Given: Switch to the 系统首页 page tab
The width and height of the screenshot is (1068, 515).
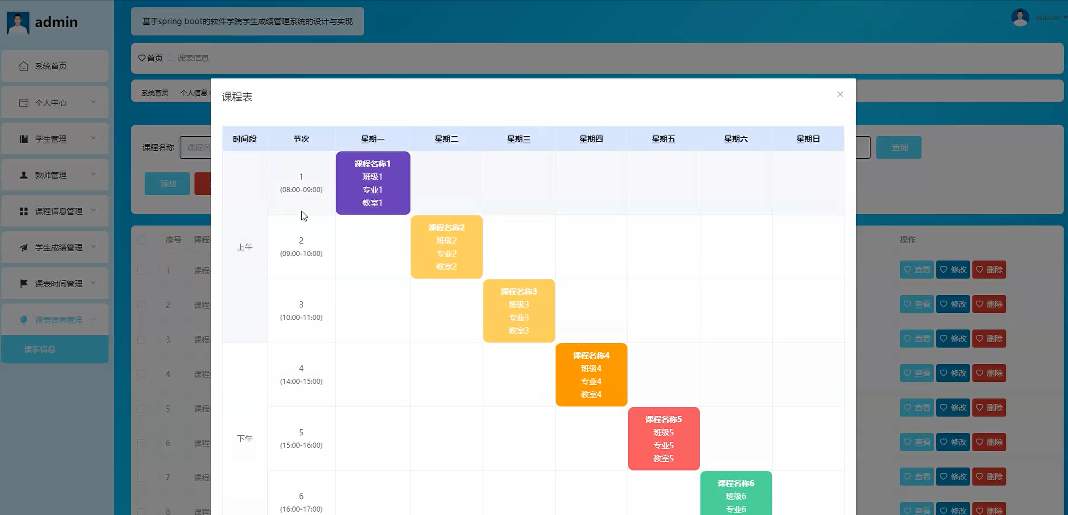Looking at the screenshot, I should coord(155,93).
